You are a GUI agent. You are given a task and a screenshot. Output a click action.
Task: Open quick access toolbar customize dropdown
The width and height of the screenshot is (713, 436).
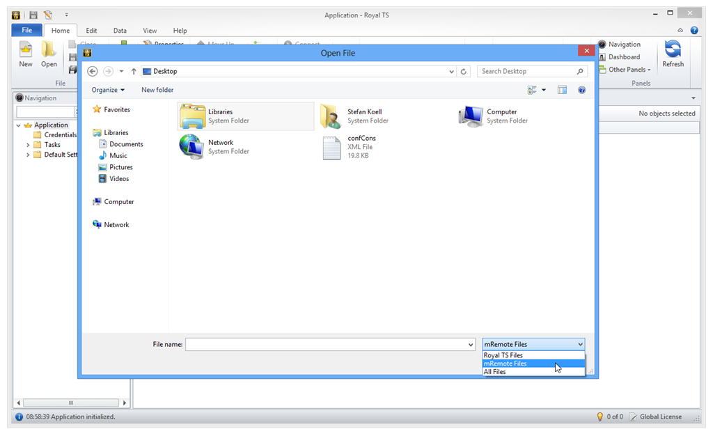[66, 15]
